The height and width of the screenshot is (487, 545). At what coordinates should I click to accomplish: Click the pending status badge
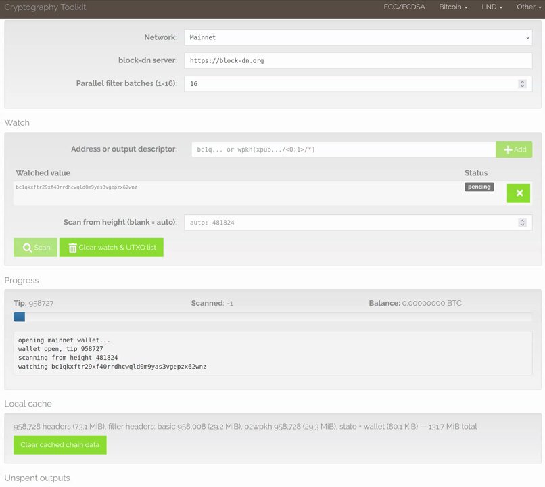pyautogui.click(x=479, y=187)
